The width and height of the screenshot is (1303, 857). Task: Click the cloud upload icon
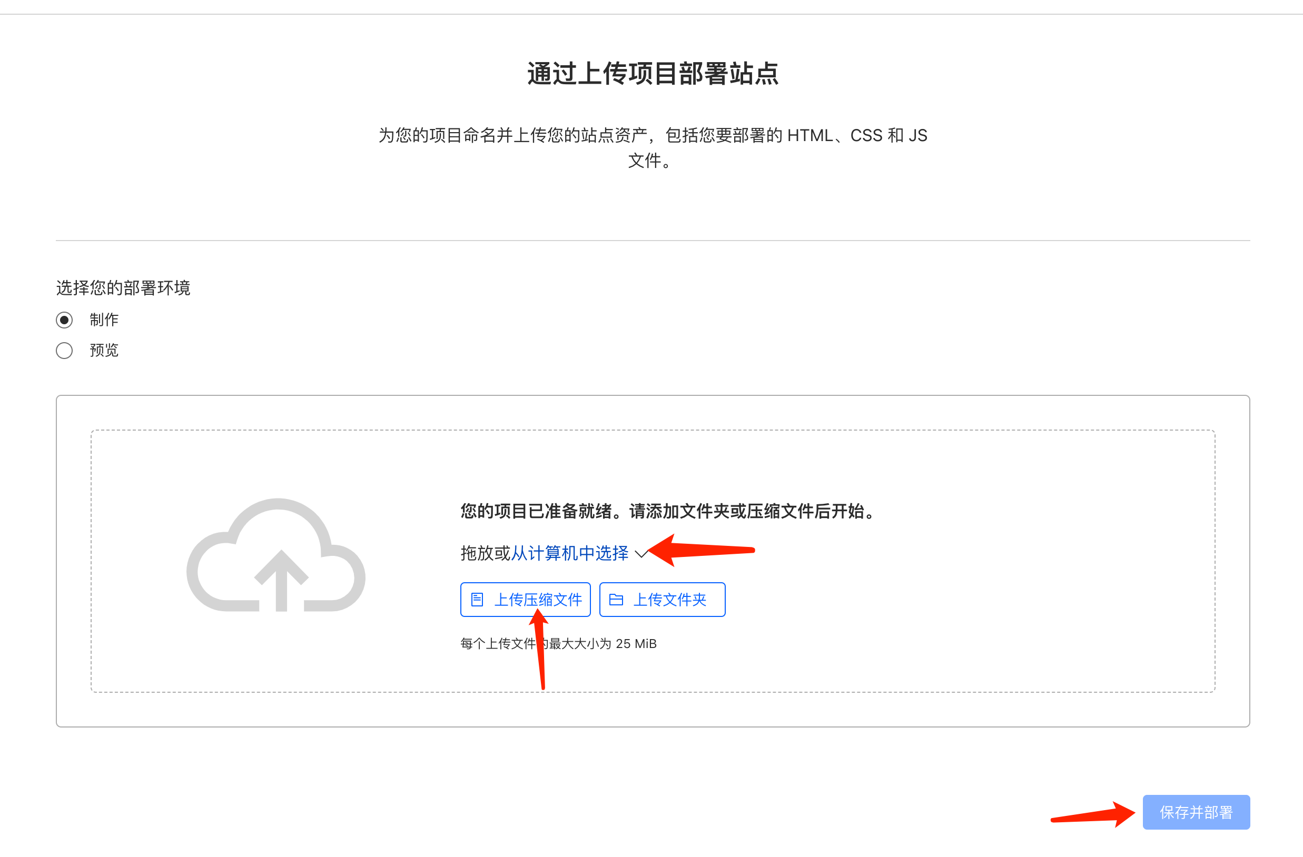click(276, 554)
